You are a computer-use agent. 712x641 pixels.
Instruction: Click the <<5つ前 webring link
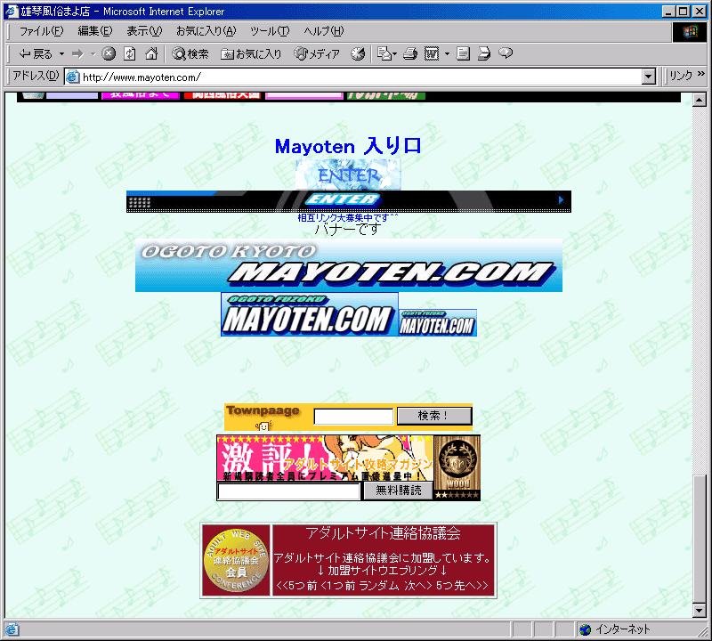click(x=296, y=586)
